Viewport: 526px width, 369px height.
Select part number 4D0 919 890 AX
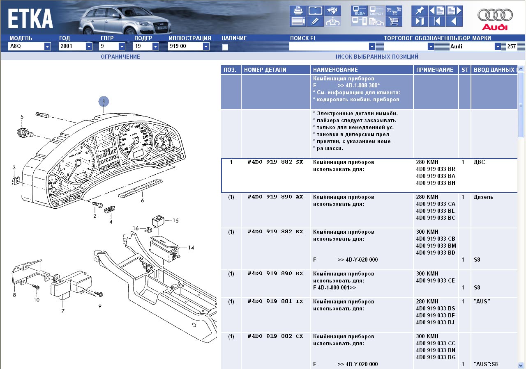coord(275,197)
